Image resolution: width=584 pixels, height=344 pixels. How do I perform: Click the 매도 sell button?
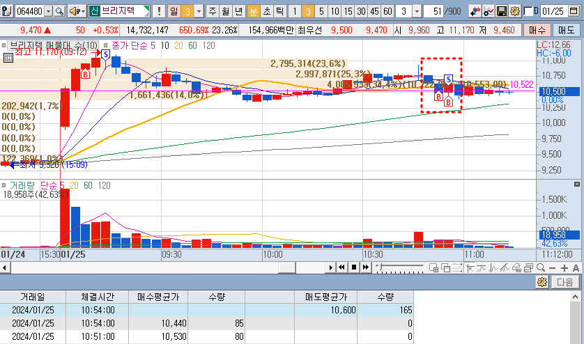click(x=566, y=30)
